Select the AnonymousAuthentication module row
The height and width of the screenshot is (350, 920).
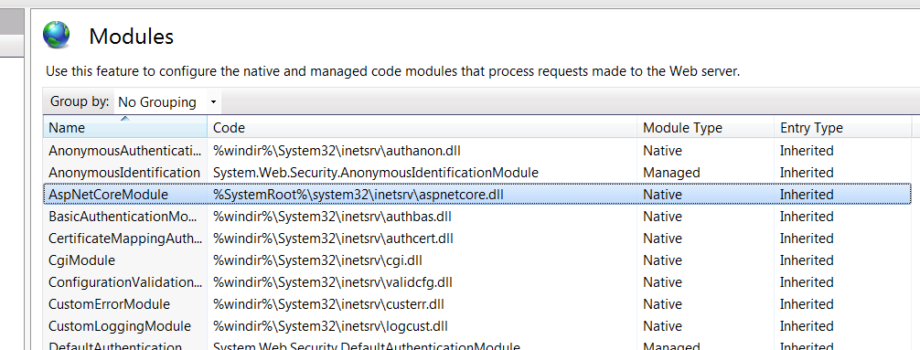477,151
